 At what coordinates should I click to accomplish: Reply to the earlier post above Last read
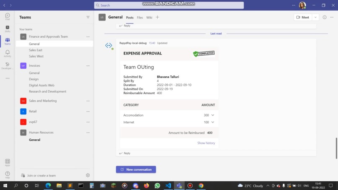tap(125, 26)
